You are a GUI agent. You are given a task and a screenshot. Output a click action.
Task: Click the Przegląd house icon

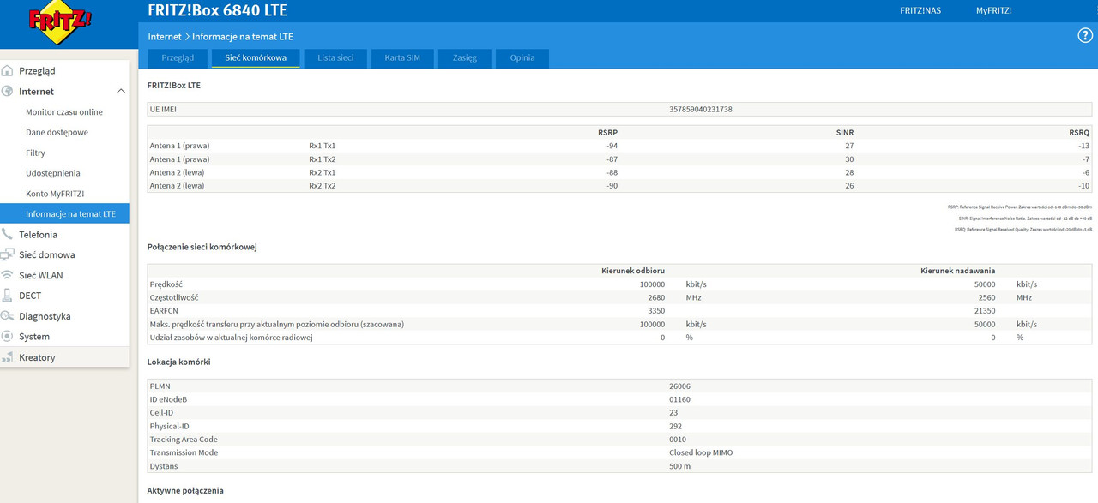8,70
